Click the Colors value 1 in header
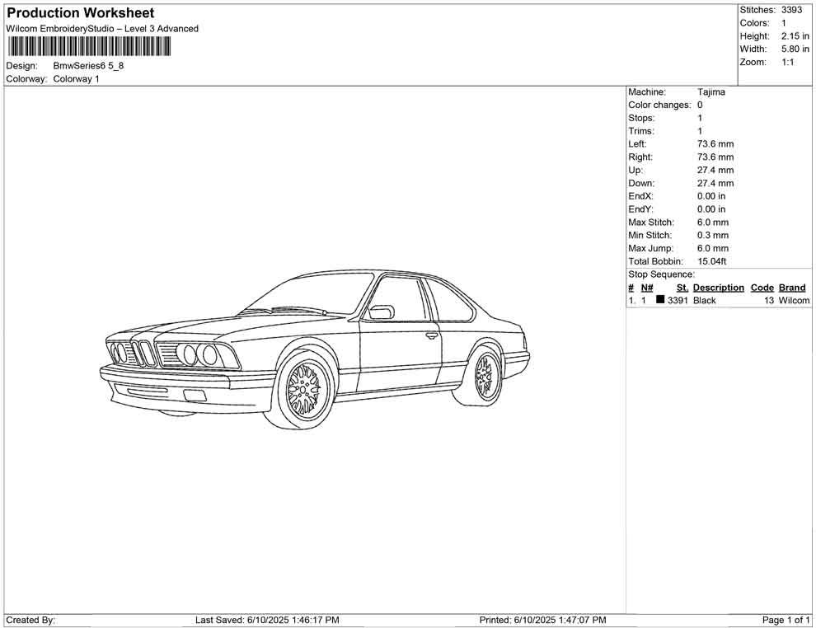 [784, 23]
